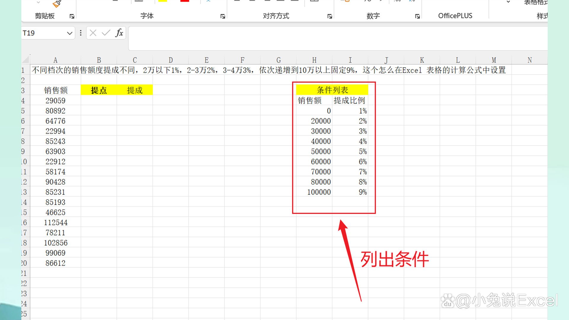
Task: Open the 对齐方式 dialog launcher
Action: coord(330,16)
